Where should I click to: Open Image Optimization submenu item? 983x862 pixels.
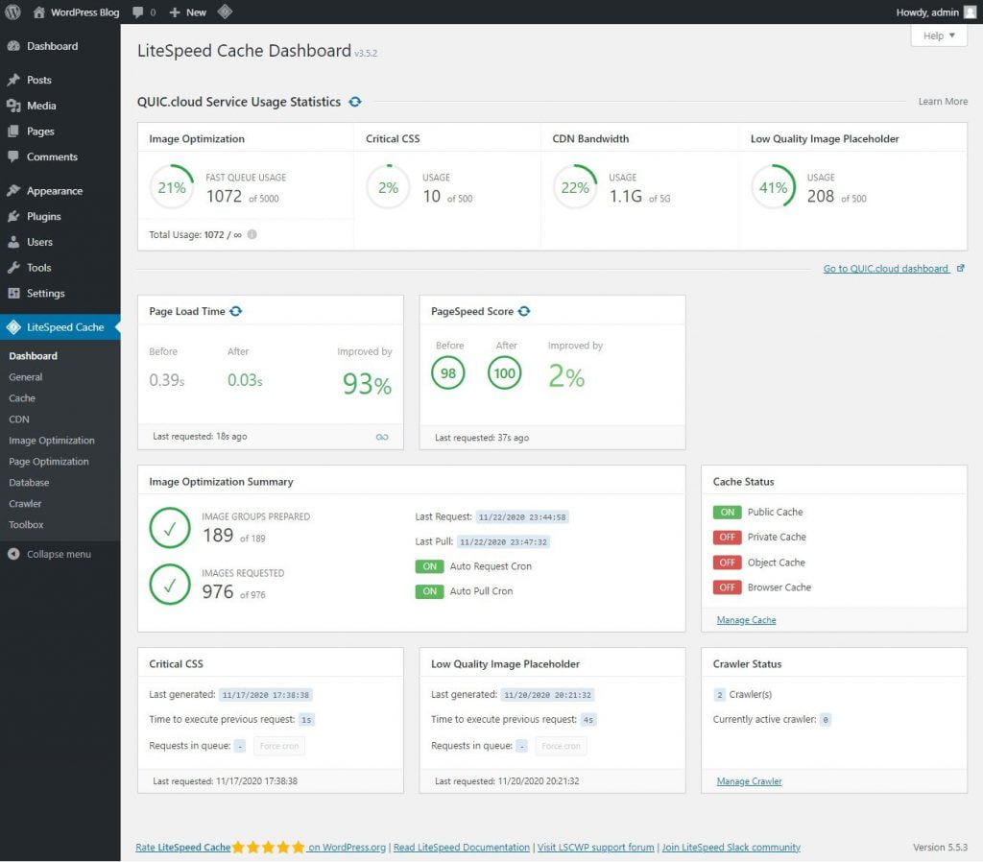tap(52, 441)
